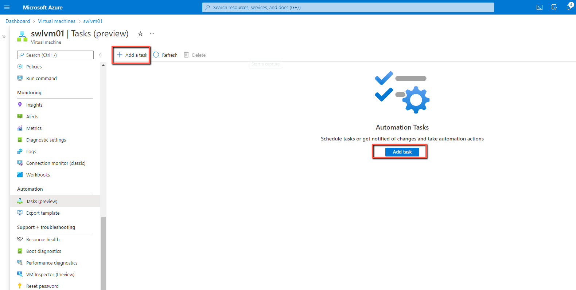Click the Workbooks icon
576x290 pixels.
coord(20,175)
